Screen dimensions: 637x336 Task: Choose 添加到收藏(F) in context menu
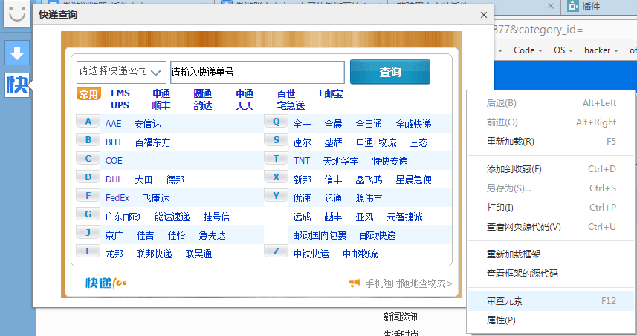tap(551, 169)
